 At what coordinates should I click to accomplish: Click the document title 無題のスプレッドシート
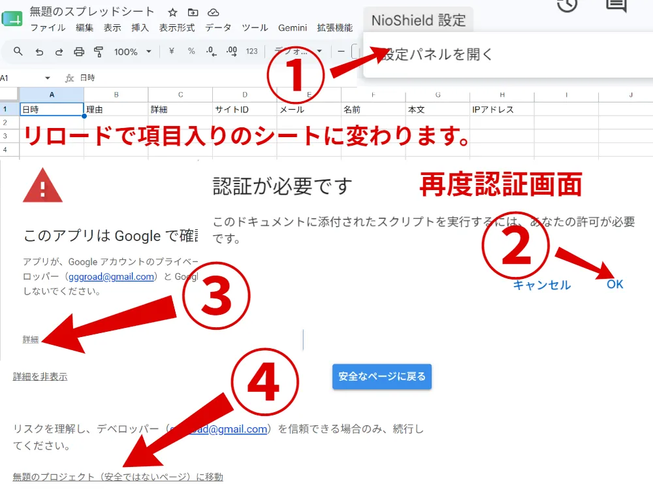point(92,12)
